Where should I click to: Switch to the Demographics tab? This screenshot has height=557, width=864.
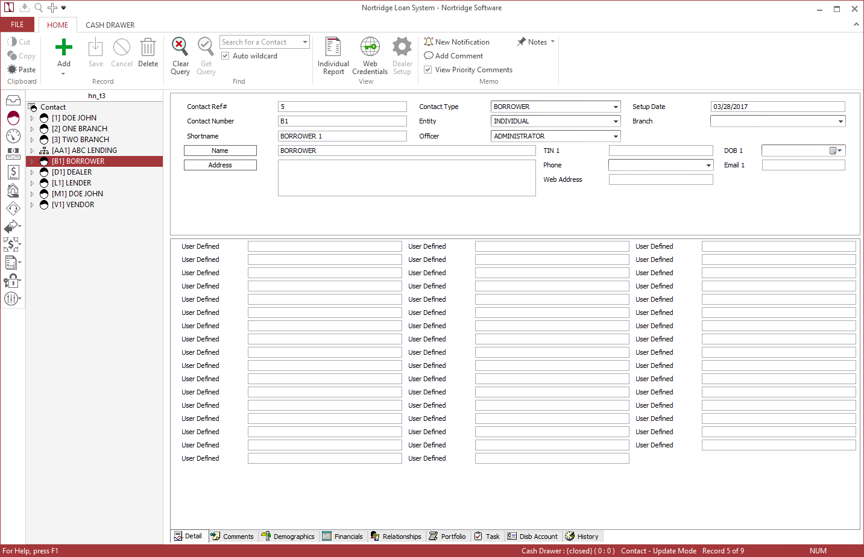(288, 536)
